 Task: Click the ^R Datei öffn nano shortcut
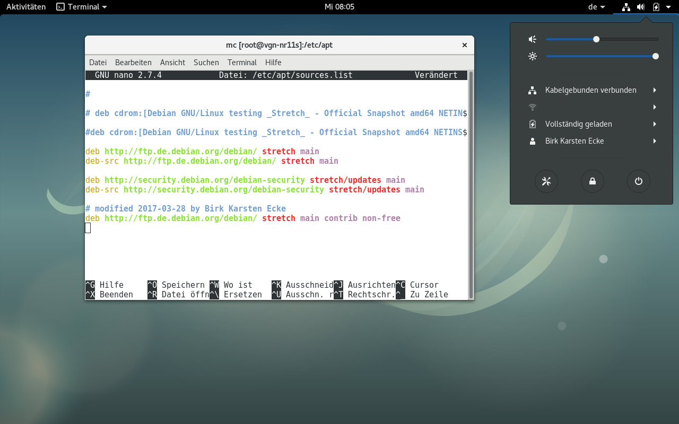(x=178, y=295)
